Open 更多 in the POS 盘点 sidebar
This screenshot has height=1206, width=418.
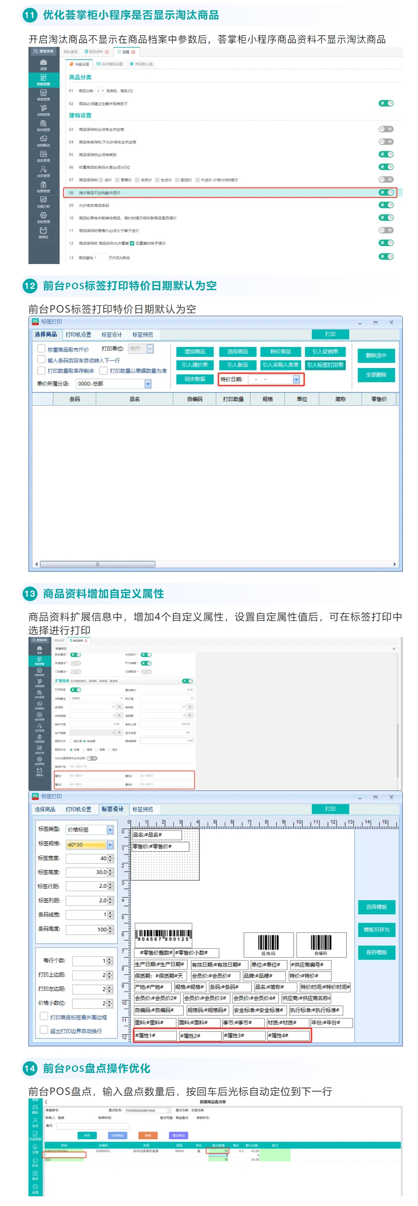tap(35, 1176)
